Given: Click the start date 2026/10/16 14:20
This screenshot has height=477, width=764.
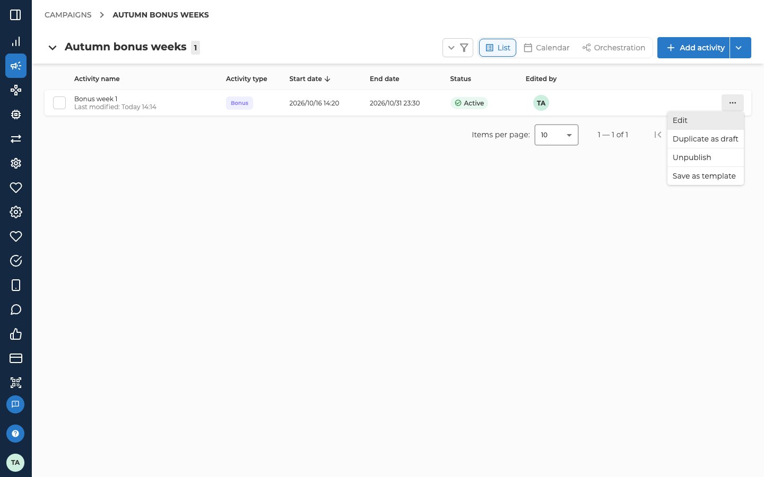Looking at the screenshot, I should coord(314,103).
